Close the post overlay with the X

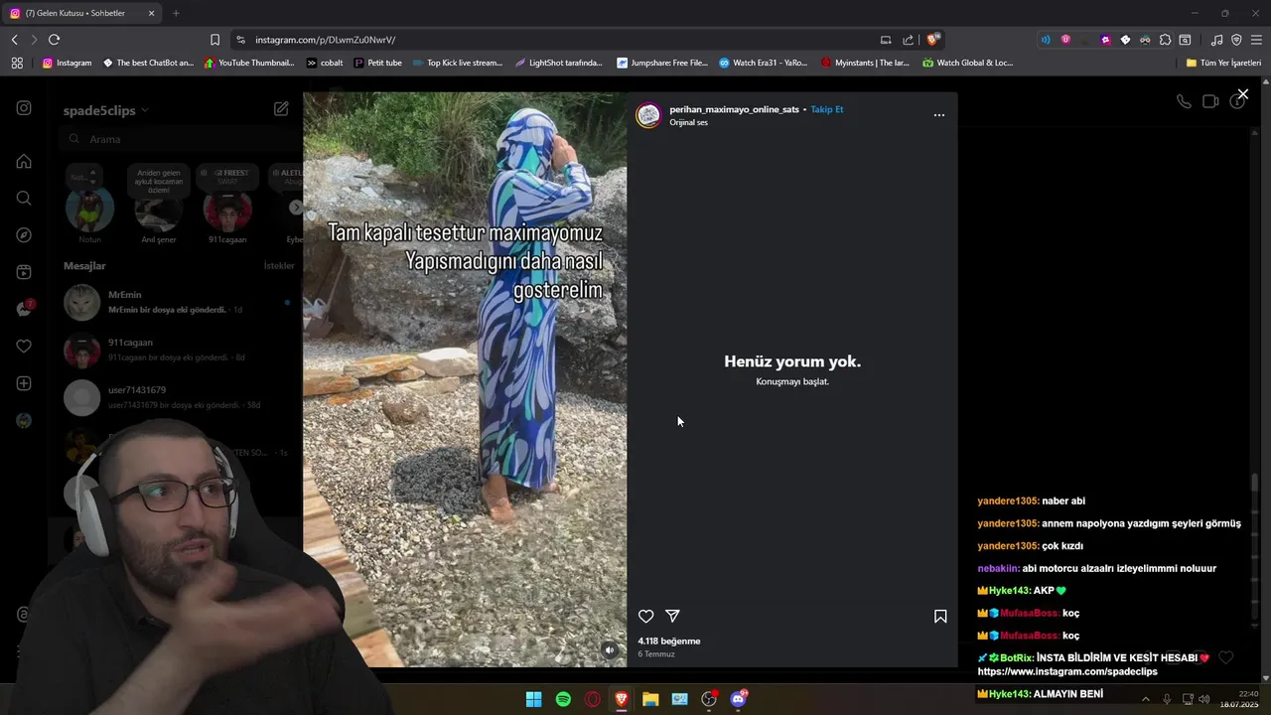[x=1242, y=94]
